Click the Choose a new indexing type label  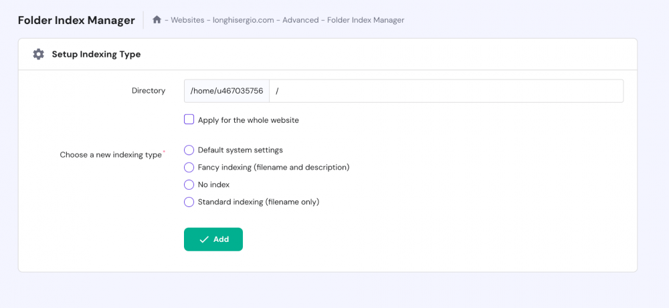111,155
